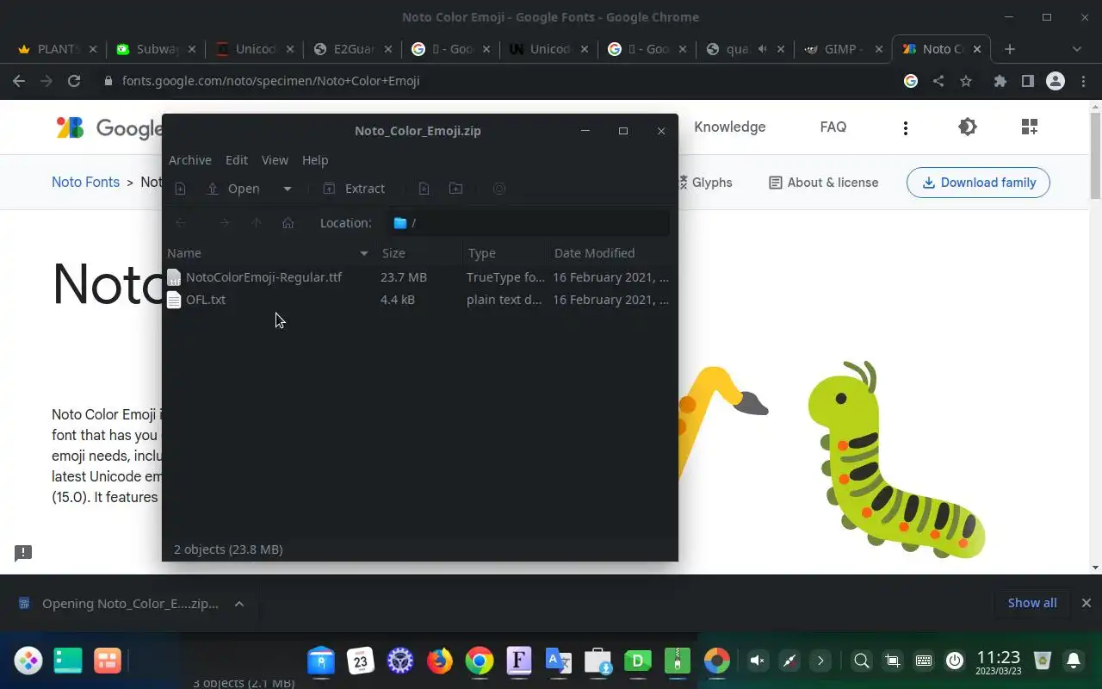Click the add folder icon in archive toolbar
This screenshot has height=689, width=1102.
[x=456, y=189]
